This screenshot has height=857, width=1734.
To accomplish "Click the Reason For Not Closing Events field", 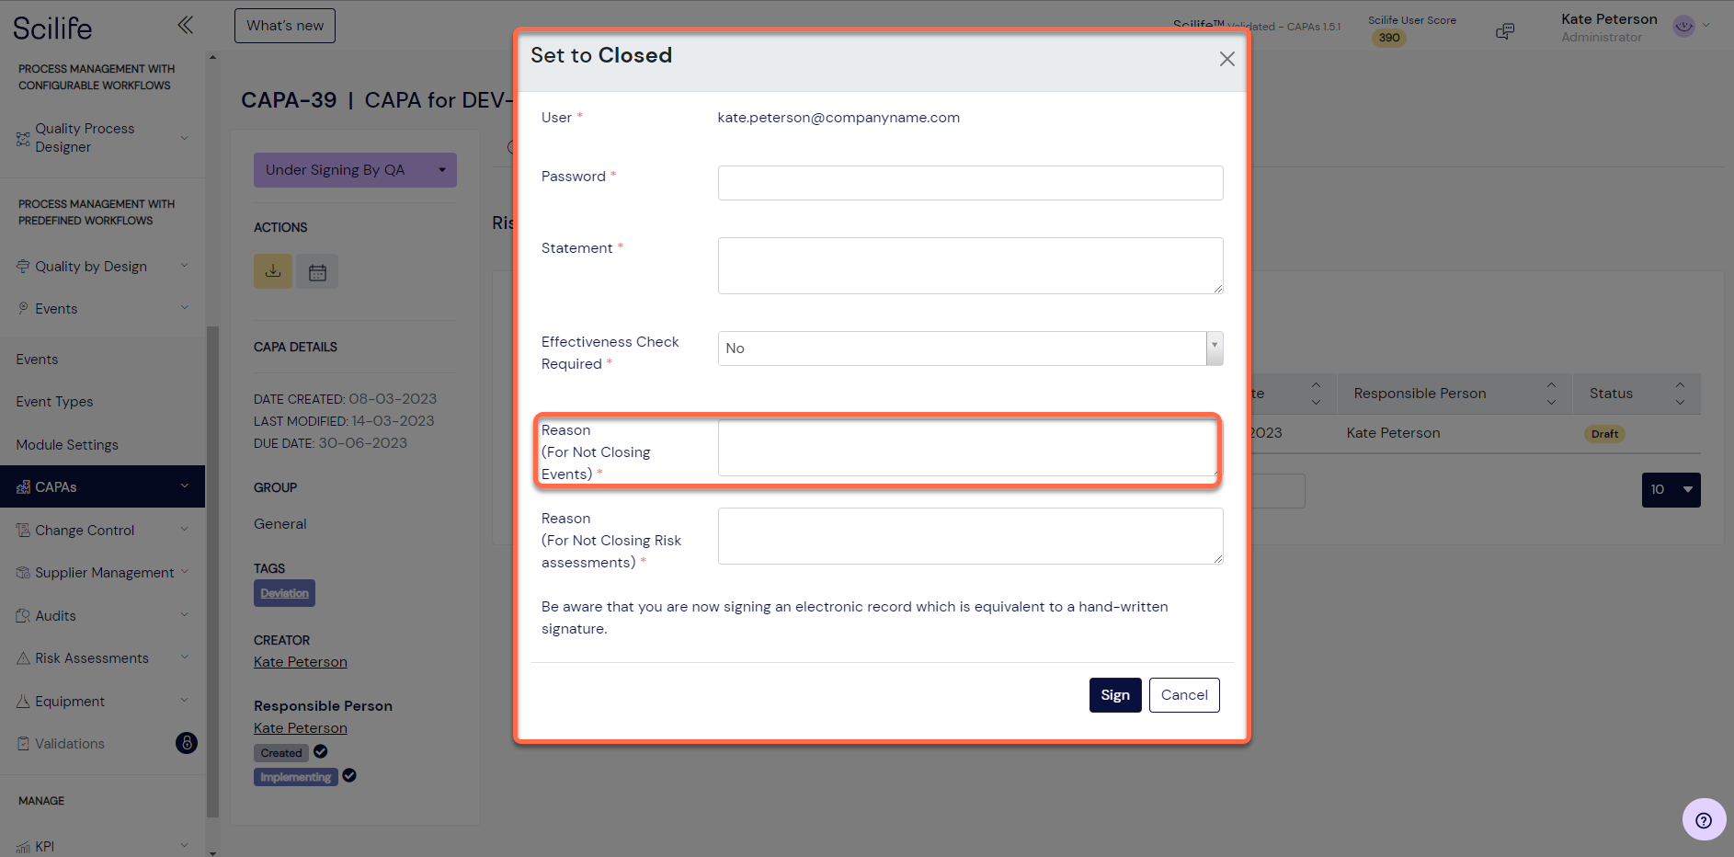I will pyautogui.click(x=970, y=448).
